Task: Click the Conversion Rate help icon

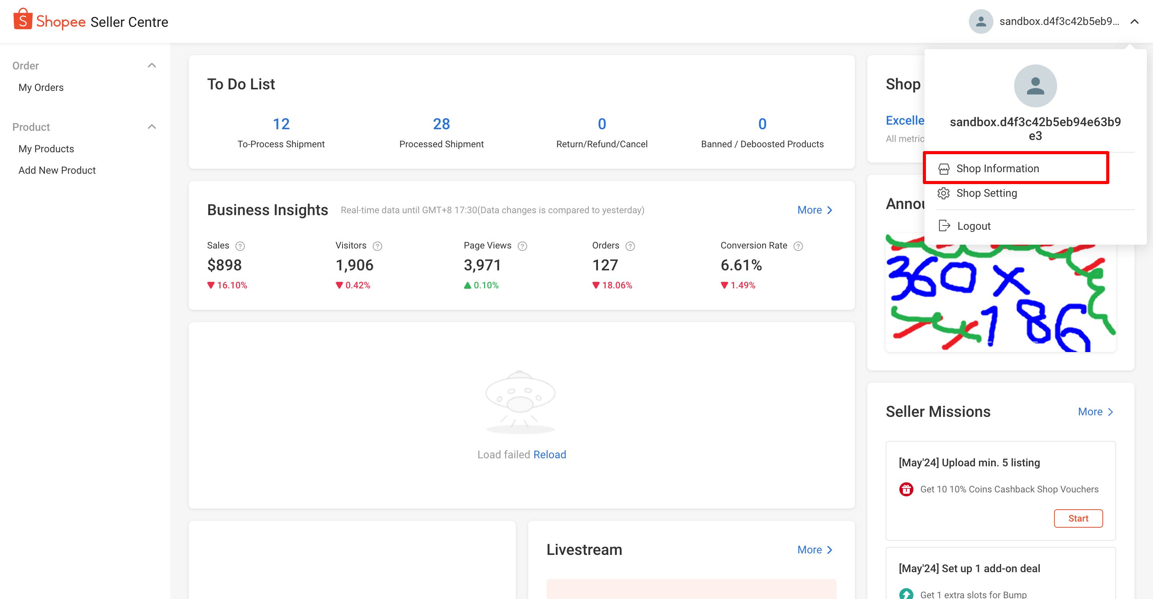Action: (797, 246)
